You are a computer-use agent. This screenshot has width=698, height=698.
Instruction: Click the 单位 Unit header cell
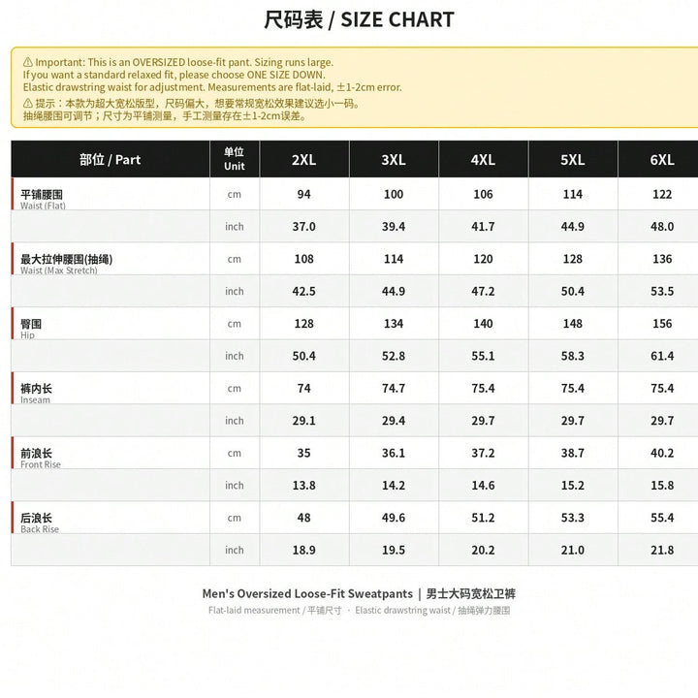[235, 159]
